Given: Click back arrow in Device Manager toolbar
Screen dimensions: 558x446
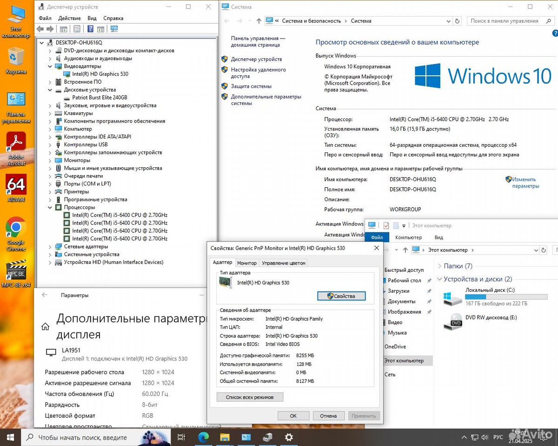Looking at the screenshot, I should click(40, 29).
